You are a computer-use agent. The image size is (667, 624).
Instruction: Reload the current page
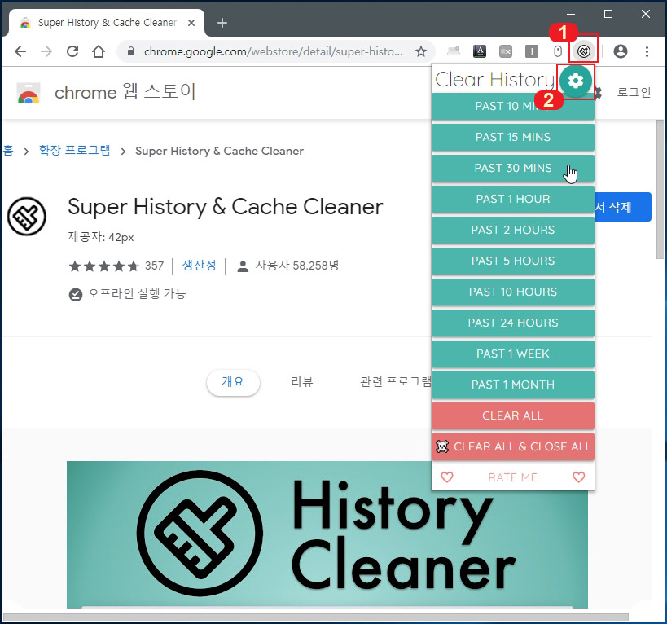[72, 51]
